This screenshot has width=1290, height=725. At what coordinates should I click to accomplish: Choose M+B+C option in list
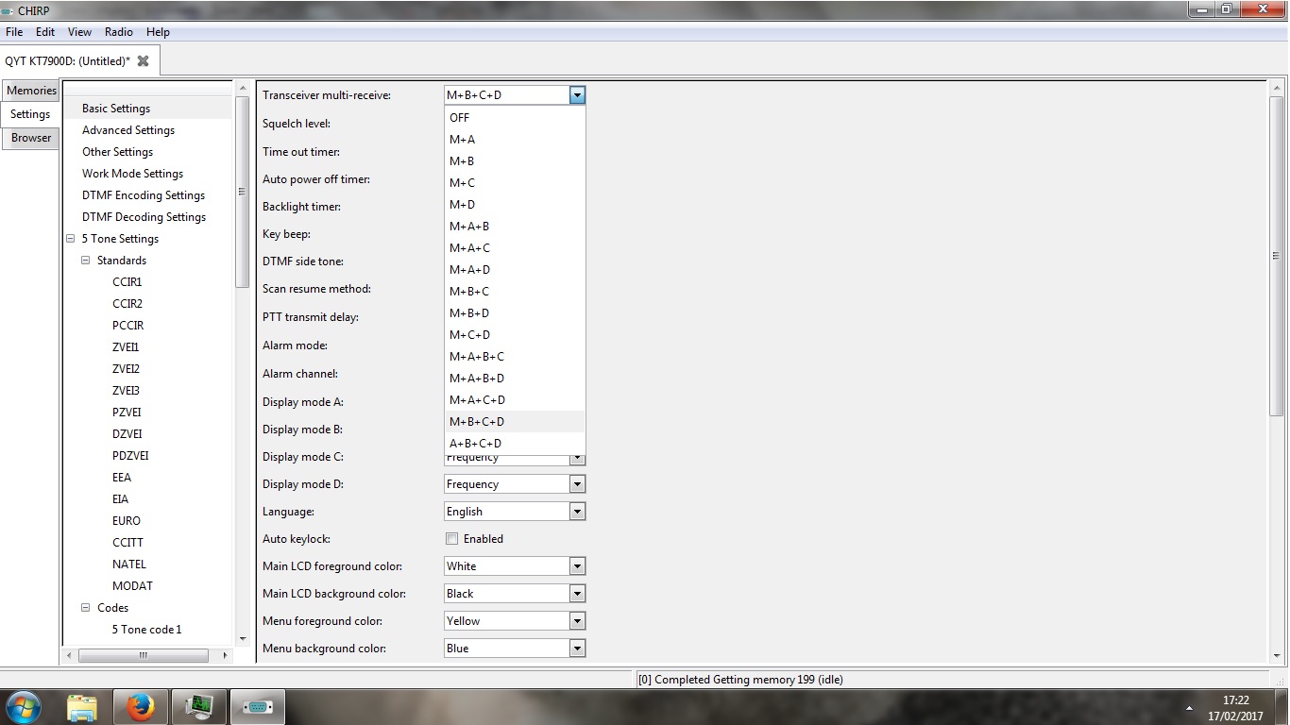point(515,292)
